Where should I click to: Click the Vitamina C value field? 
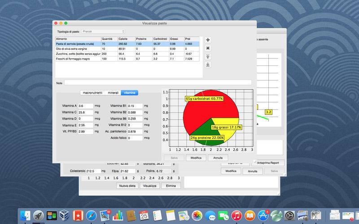[x=85, y=112]
